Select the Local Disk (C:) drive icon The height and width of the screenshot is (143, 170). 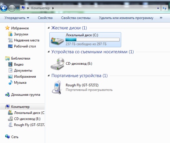(57, 41)
